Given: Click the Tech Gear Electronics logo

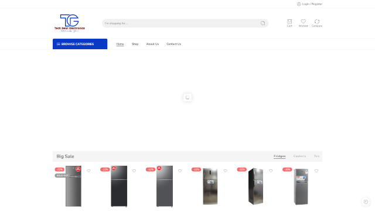Looking at the screenshot, I should pos(70,23).
